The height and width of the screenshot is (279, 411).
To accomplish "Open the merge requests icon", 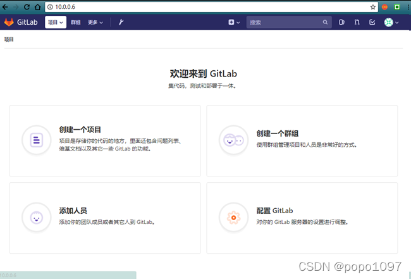I will [x=357, y=22].
